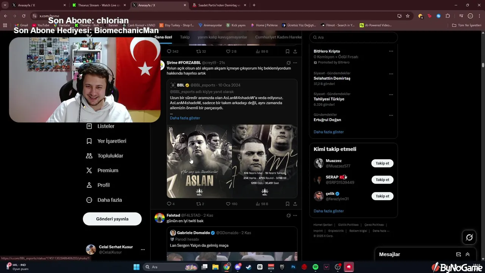This screenshot has width=485, height=273.
Task: Open Cumhuriyet Kadını Hareke tab
Action: (x=278, y=37)
